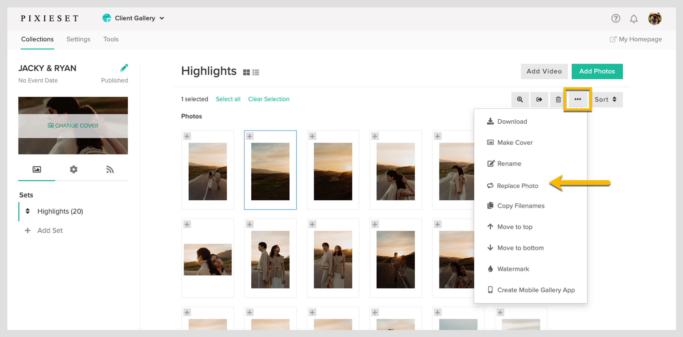Open notifications bell icon
This screenshot has height=337, width=683.
633,18
